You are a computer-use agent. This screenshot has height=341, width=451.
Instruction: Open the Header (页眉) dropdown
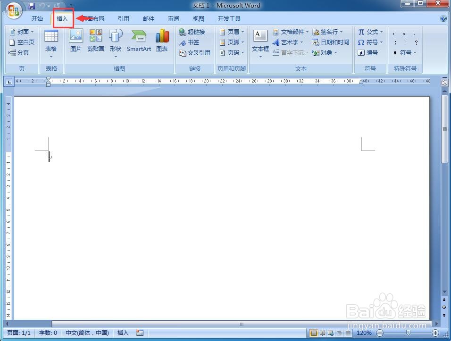(232, 32)
